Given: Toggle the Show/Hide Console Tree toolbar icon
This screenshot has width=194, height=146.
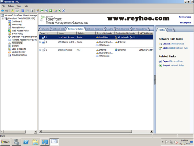Looking at the screenshot, I should click(17, 11).
